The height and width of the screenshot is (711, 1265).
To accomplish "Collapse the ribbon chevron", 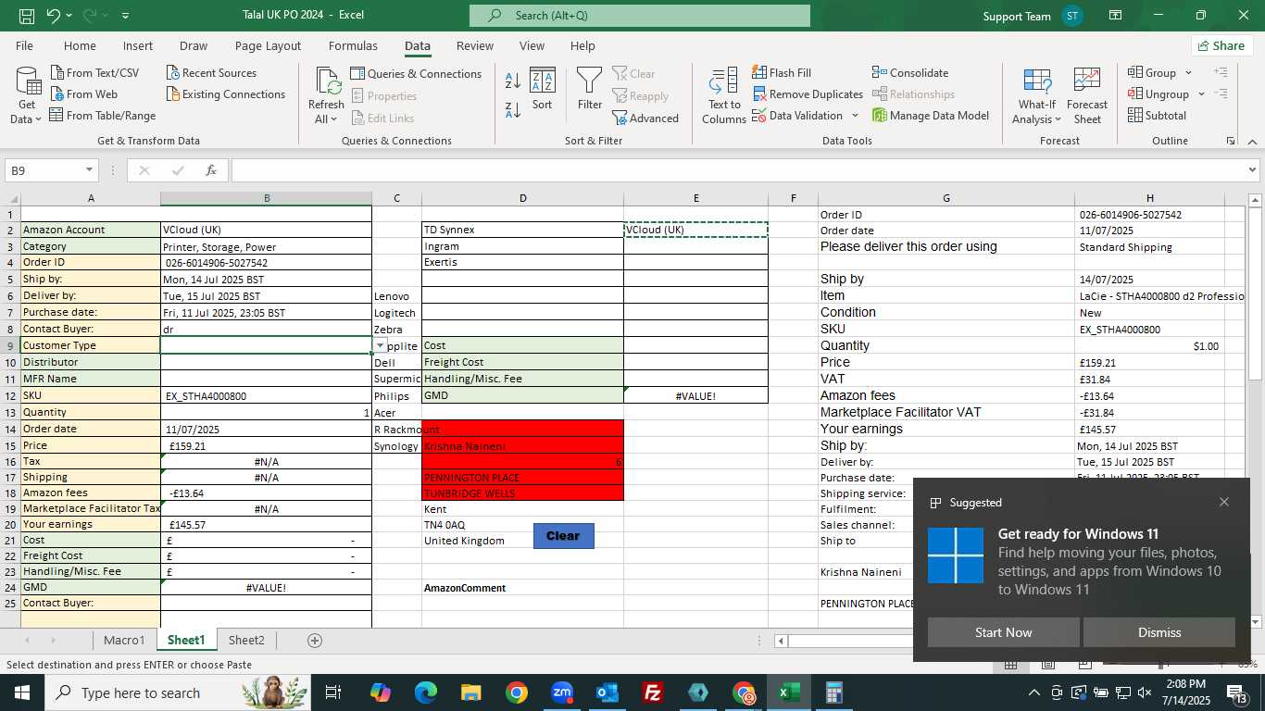I will pos(1252,141).
